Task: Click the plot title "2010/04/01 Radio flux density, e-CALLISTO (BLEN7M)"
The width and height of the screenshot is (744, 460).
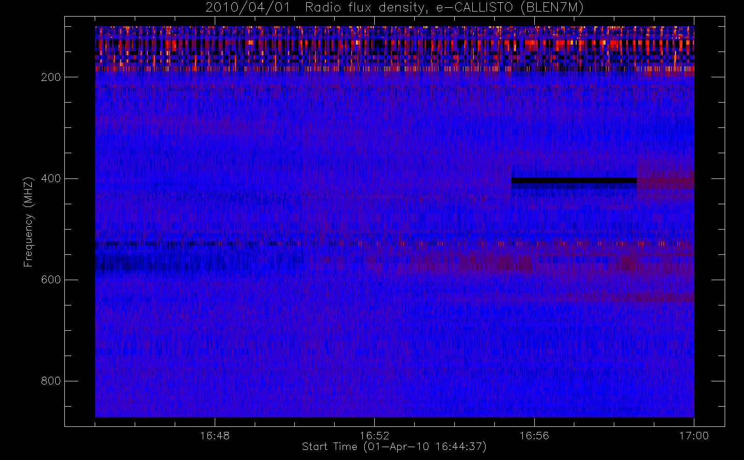Action: pos(395,8)
